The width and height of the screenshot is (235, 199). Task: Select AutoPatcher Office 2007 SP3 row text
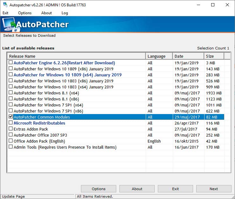[x=40, y=135]
